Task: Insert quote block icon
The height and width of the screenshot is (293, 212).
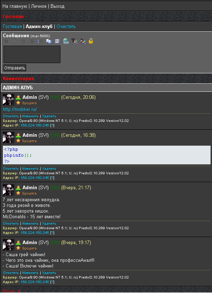Action: click(x=49, y=41)
